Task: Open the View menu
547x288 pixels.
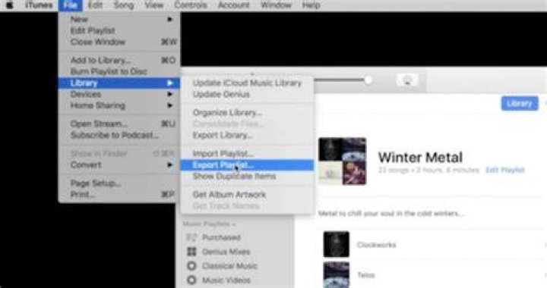Action: [x=153, y=5]
